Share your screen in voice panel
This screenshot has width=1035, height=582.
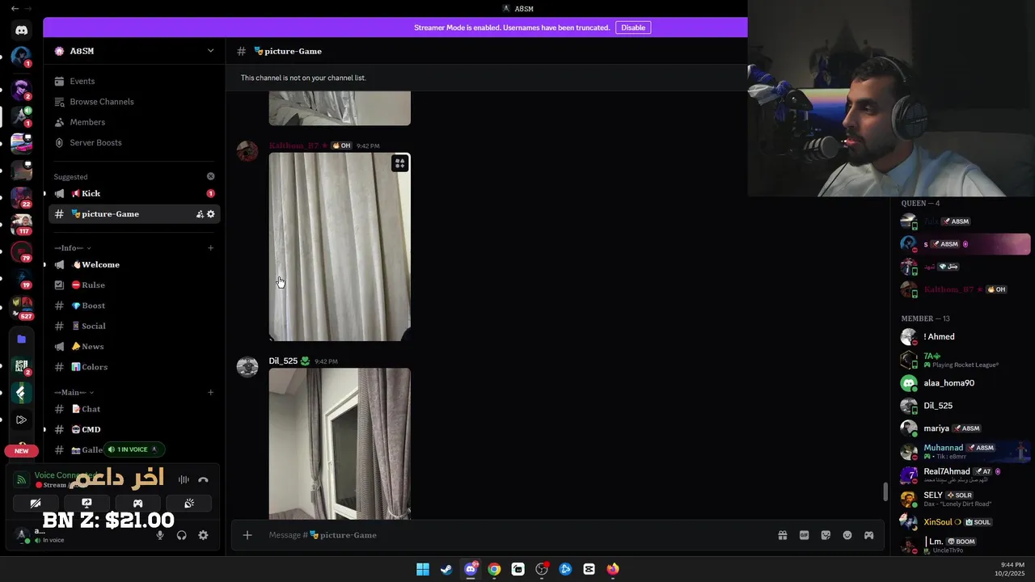coord(87,504)
